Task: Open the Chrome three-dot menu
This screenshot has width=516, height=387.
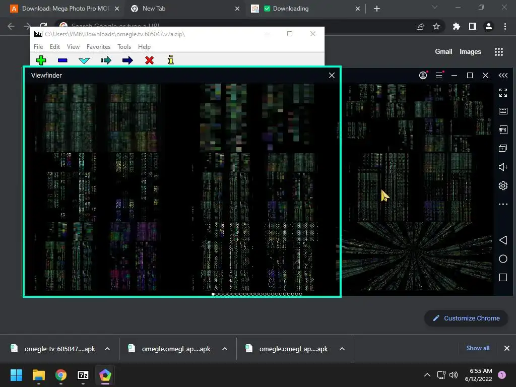Action: click(x=505, y=26)
